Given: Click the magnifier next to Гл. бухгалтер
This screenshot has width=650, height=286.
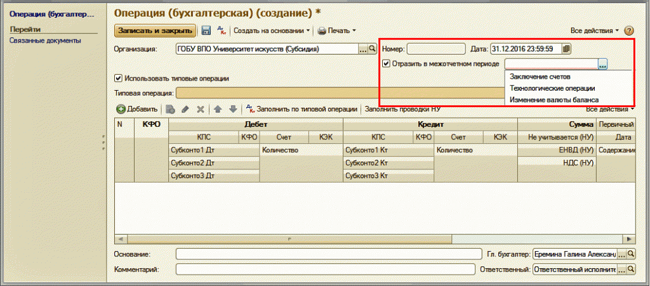Looking at the screenshot, I should pyautogui.click(x=630, y=253).
